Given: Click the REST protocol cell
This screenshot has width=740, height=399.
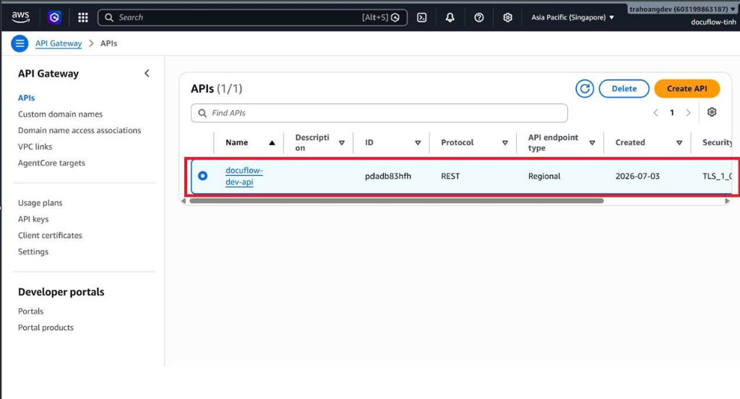Looking at the screenshot, I should pyautogui.click(x=450, y=176).
